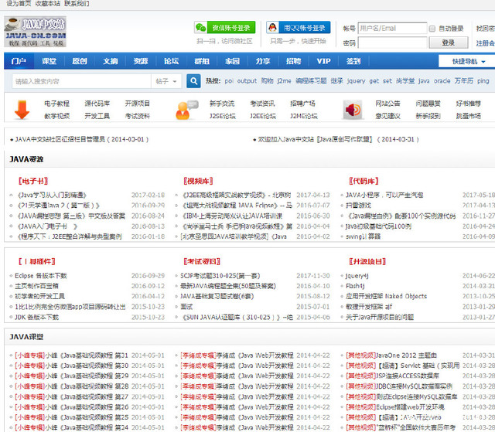
Task: Select the 招聘 nav tab
Action: (294, 61)
